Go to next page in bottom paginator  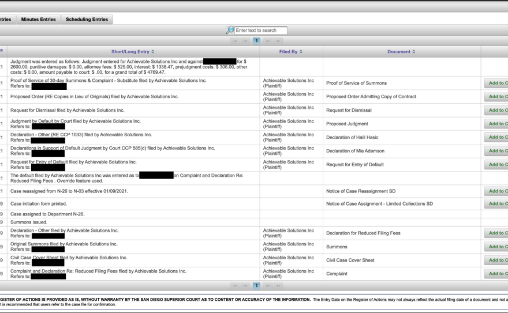(x=268, y=285)
